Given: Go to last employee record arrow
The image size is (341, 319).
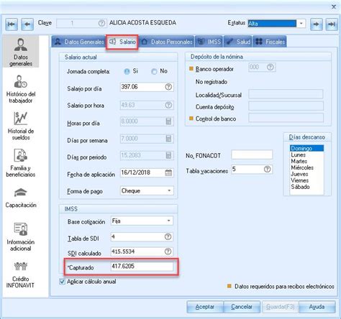Looking at the screenshot, I should click(332, 24).
